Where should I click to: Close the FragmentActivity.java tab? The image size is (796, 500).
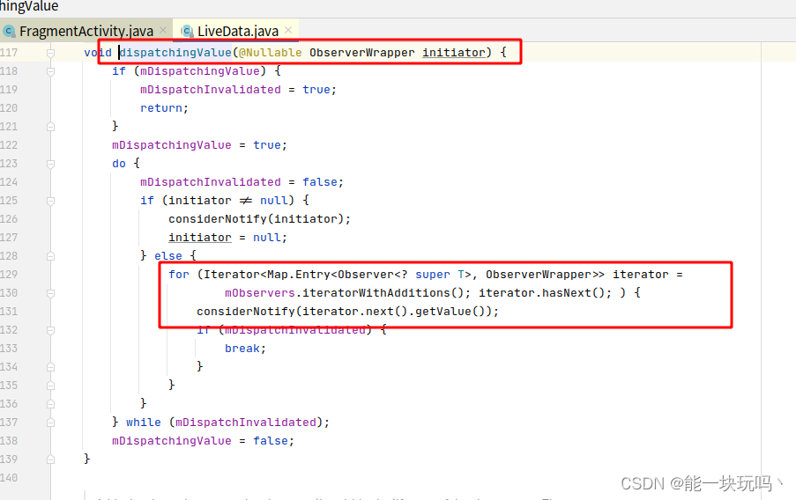point(163,31)
